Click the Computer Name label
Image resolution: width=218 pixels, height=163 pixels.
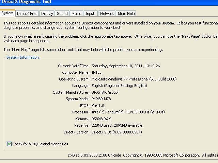point(76,72)
